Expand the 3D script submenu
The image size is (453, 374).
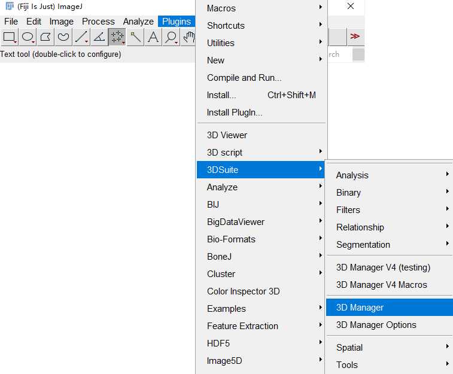[x=261, y=152]
